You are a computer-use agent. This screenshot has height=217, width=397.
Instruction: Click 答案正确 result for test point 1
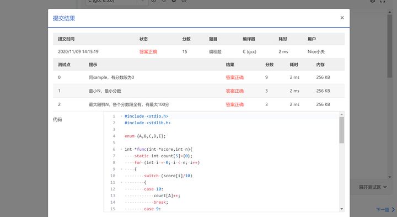pyautogui.click(x=235, y=91)
